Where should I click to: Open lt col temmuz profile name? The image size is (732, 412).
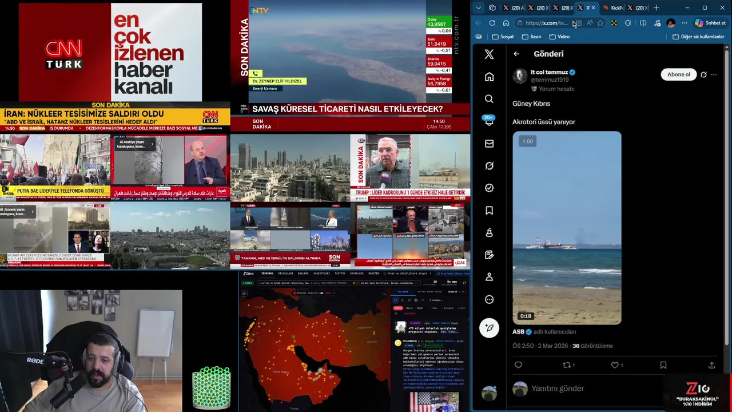pos(549,72)
